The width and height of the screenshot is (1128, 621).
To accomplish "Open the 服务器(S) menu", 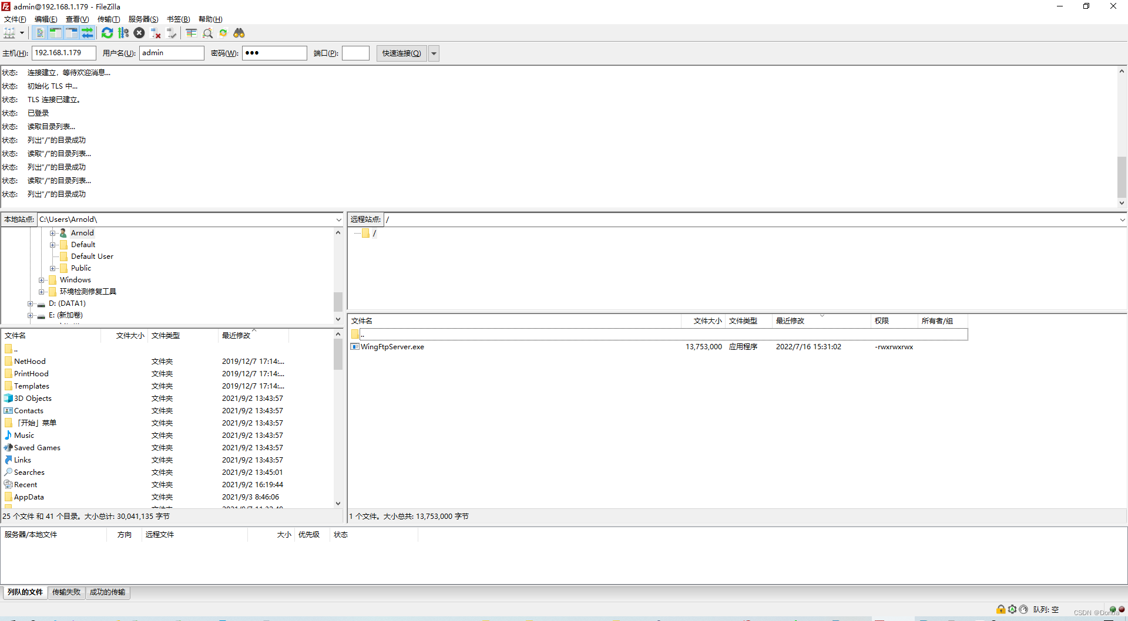I will pyautogui.click(x=143, y=19).
